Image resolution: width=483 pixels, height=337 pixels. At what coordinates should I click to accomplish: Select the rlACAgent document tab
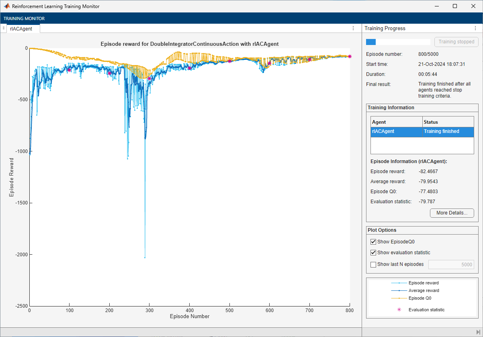point(24,29)
